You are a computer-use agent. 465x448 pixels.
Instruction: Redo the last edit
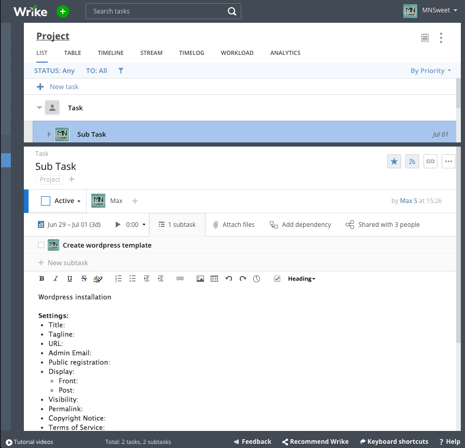pos(243,279)
